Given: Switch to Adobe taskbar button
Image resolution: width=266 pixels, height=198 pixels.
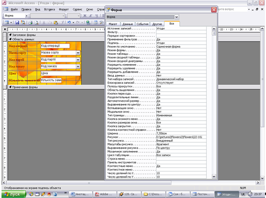Looking at the screenshot, I should (x=105, y=194).
